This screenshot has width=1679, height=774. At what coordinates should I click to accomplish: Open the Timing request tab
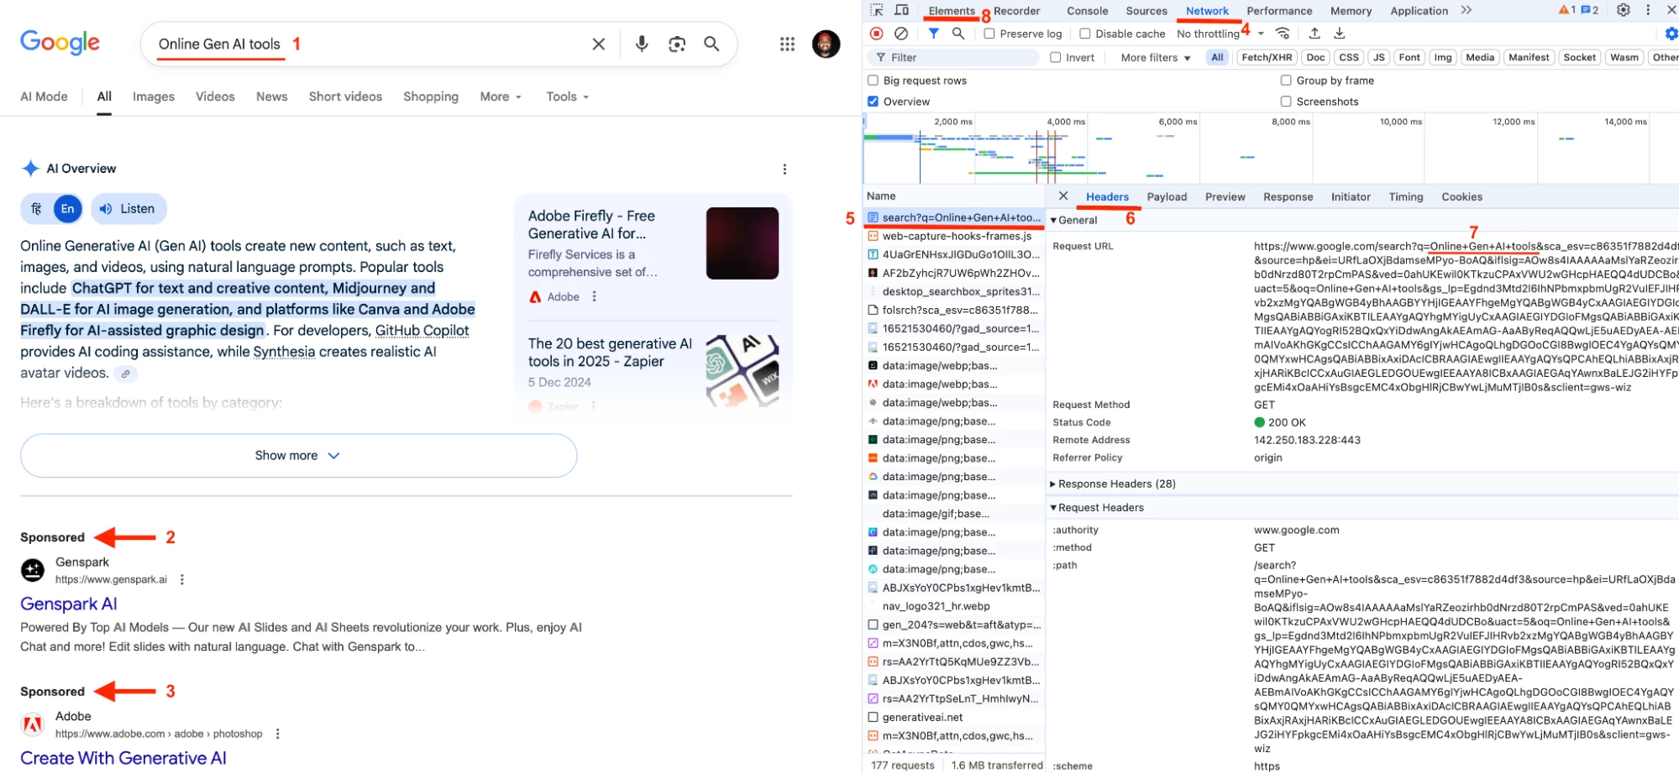coord(1405,196)
